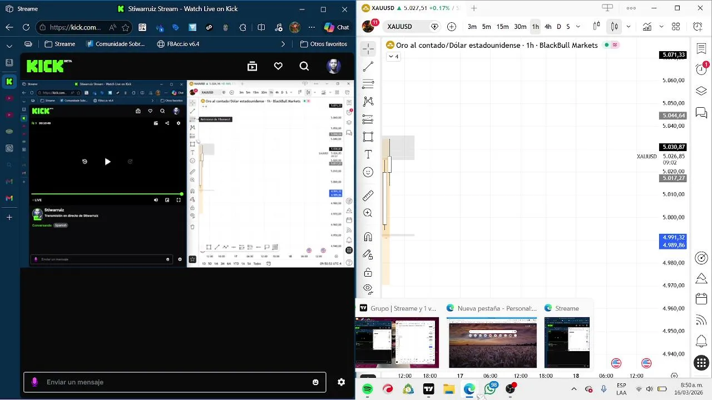Open the emoji icons drawing tool
The image size is (712, 400).
pos(368,172)
